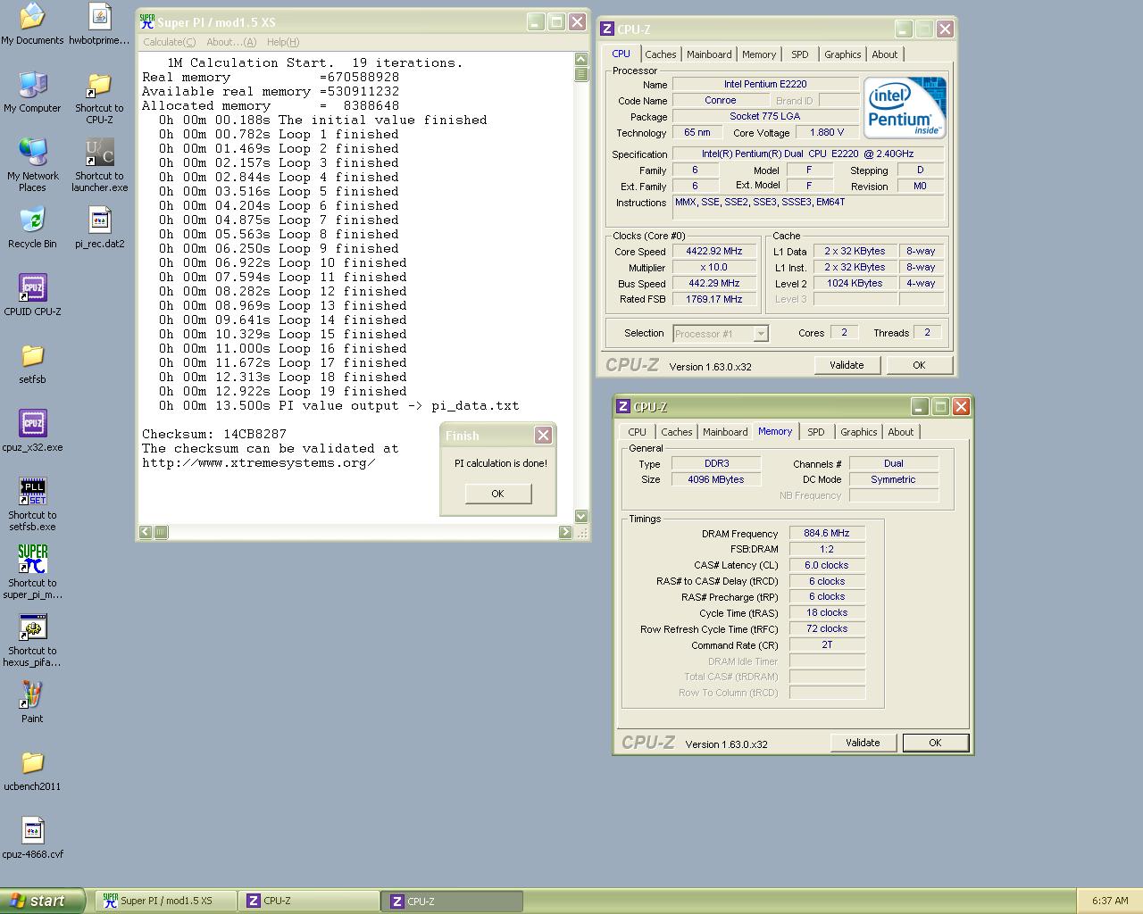
Task: Click Super PI horizontal scrollbar right arrow
Action: pyautogui.click(x=565, y=532)
